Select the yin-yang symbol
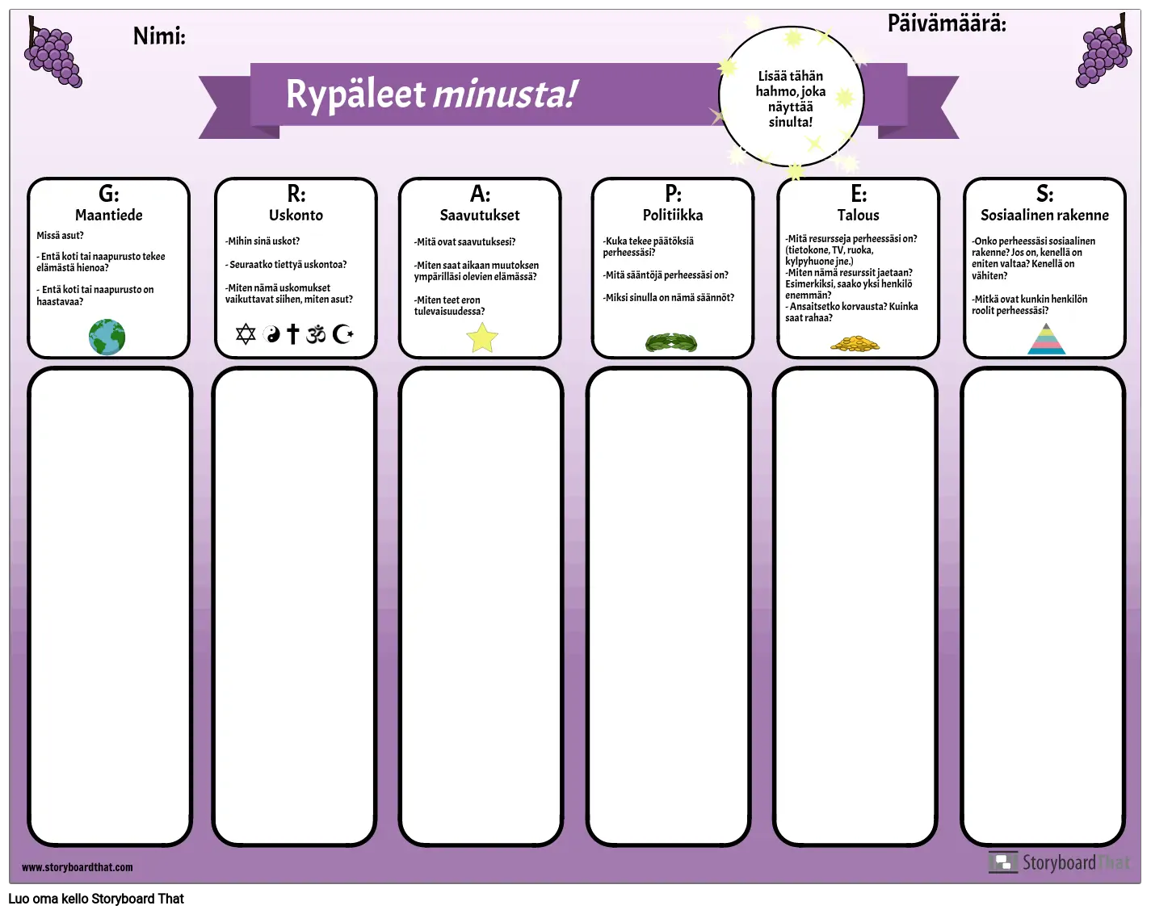Viewport: 1151px width, 914px height. (272, 334)
